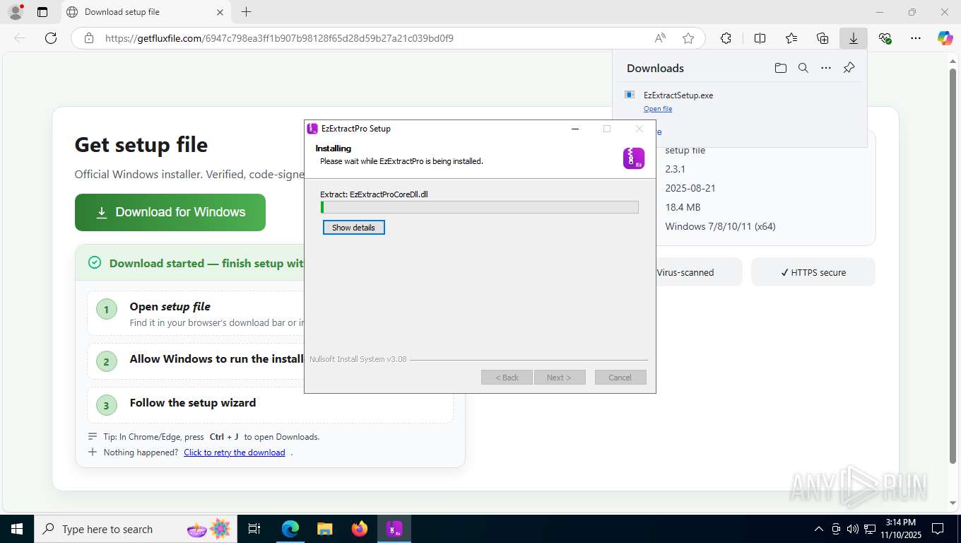Click the Open file link
The height and width of the screenshot is (543, 961).
[658, 109]
